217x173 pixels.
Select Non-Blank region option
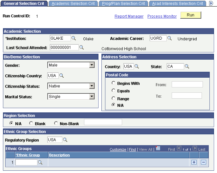[56, 123]
